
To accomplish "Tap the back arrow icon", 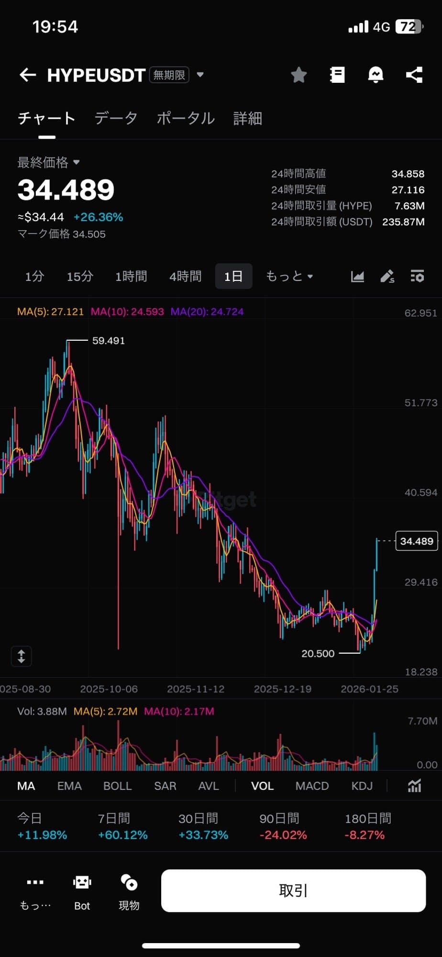I will tap(28, 75).
